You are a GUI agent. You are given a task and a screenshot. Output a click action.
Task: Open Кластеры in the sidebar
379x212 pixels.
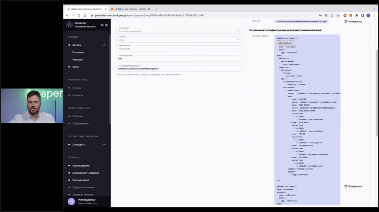(78, 52)
